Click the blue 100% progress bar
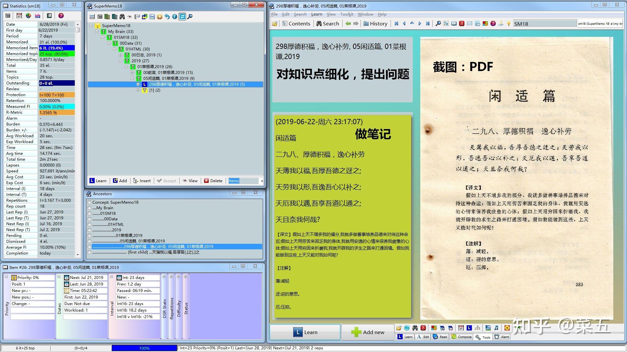 (x=145, y=348)
